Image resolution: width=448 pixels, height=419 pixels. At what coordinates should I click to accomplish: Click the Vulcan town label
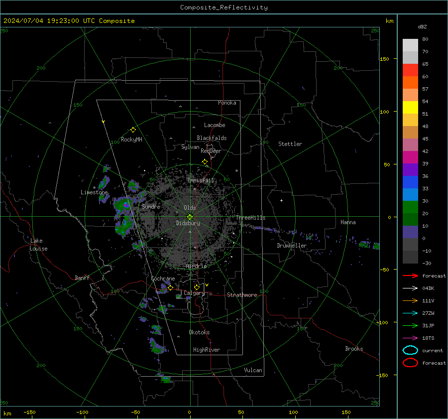tap(253, 370)
